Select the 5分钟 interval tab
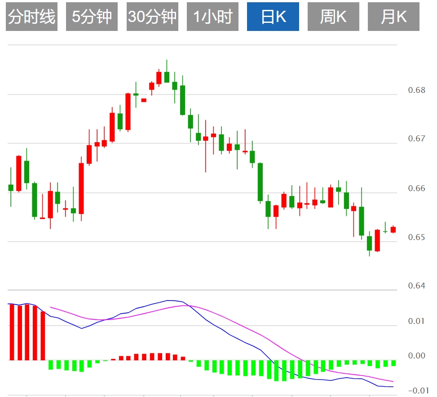 coord(92,17)
